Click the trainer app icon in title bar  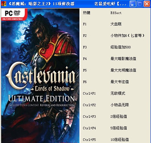[x=4, y=4]
